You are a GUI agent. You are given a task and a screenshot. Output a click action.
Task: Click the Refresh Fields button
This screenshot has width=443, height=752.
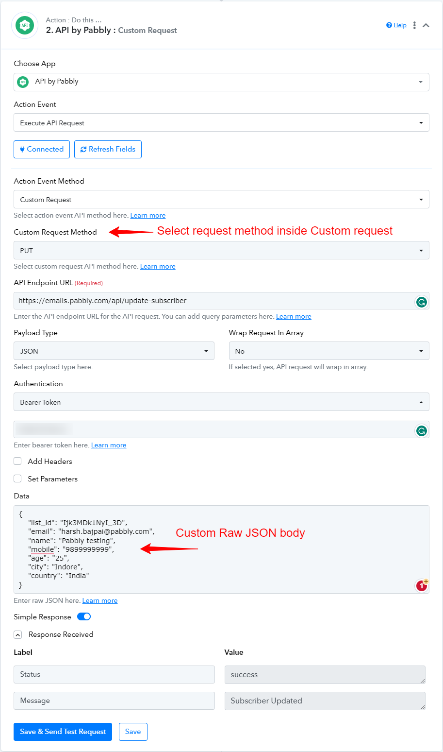pyautogui.click(x=108, y=149)
